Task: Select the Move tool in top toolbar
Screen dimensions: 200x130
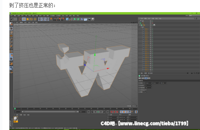Action: 24,19
